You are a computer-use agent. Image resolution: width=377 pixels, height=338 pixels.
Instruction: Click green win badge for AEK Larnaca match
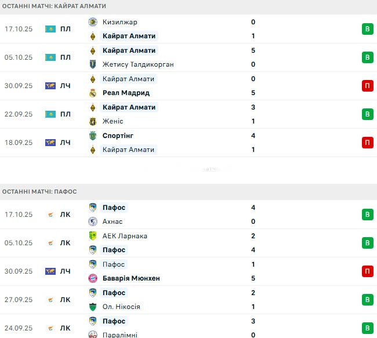pos(367,243)
